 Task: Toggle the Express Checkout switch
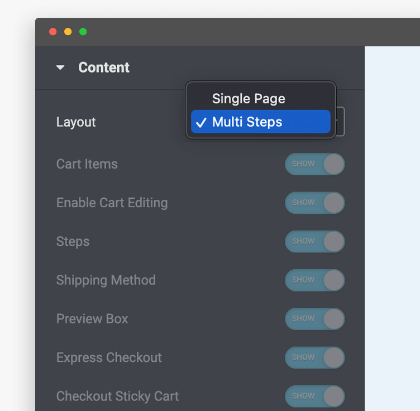click(315, 357)
